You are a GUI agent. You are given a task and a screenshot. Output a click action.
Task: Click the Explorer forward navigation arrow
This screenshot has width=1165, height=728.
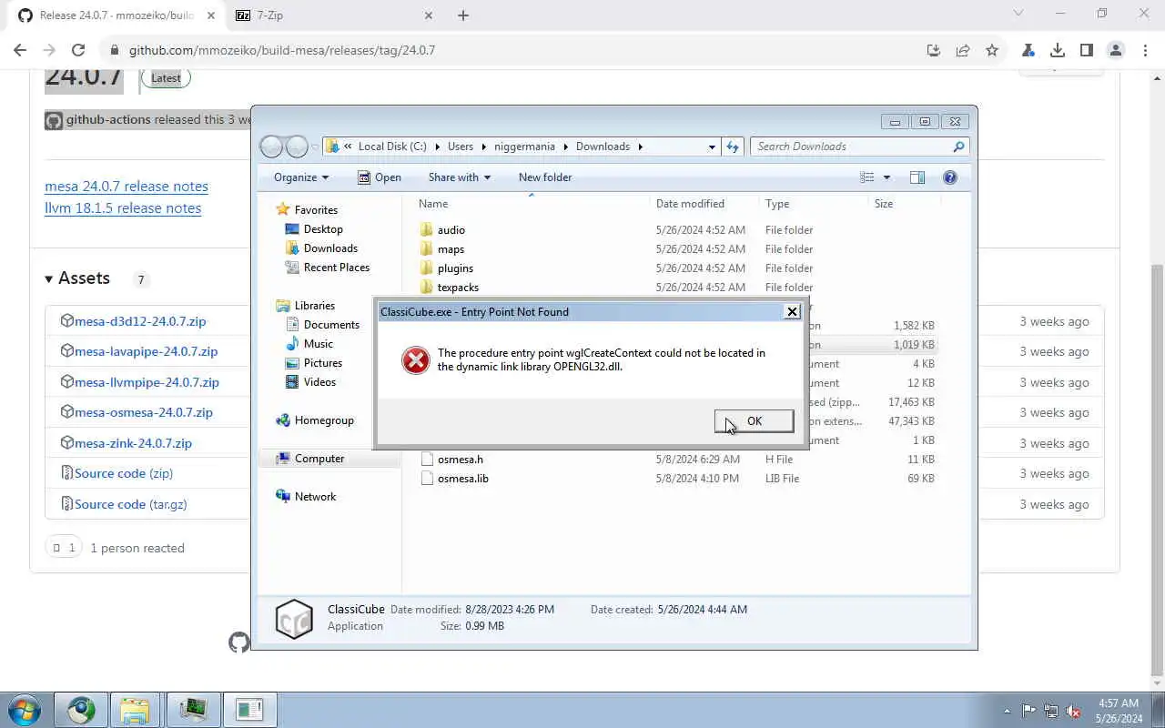[297, 147]
